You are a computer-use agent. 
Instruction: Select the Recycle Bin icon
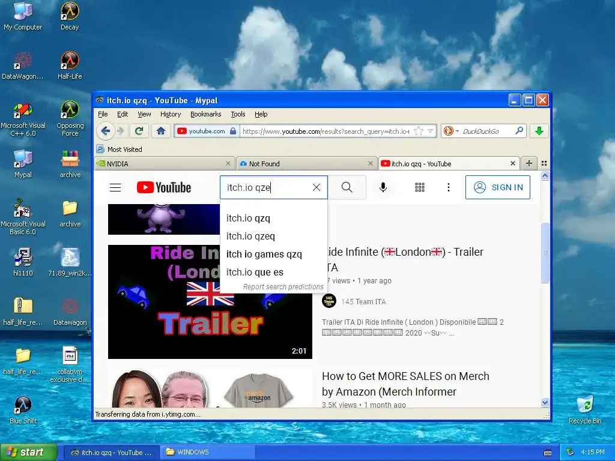[585, 410]
